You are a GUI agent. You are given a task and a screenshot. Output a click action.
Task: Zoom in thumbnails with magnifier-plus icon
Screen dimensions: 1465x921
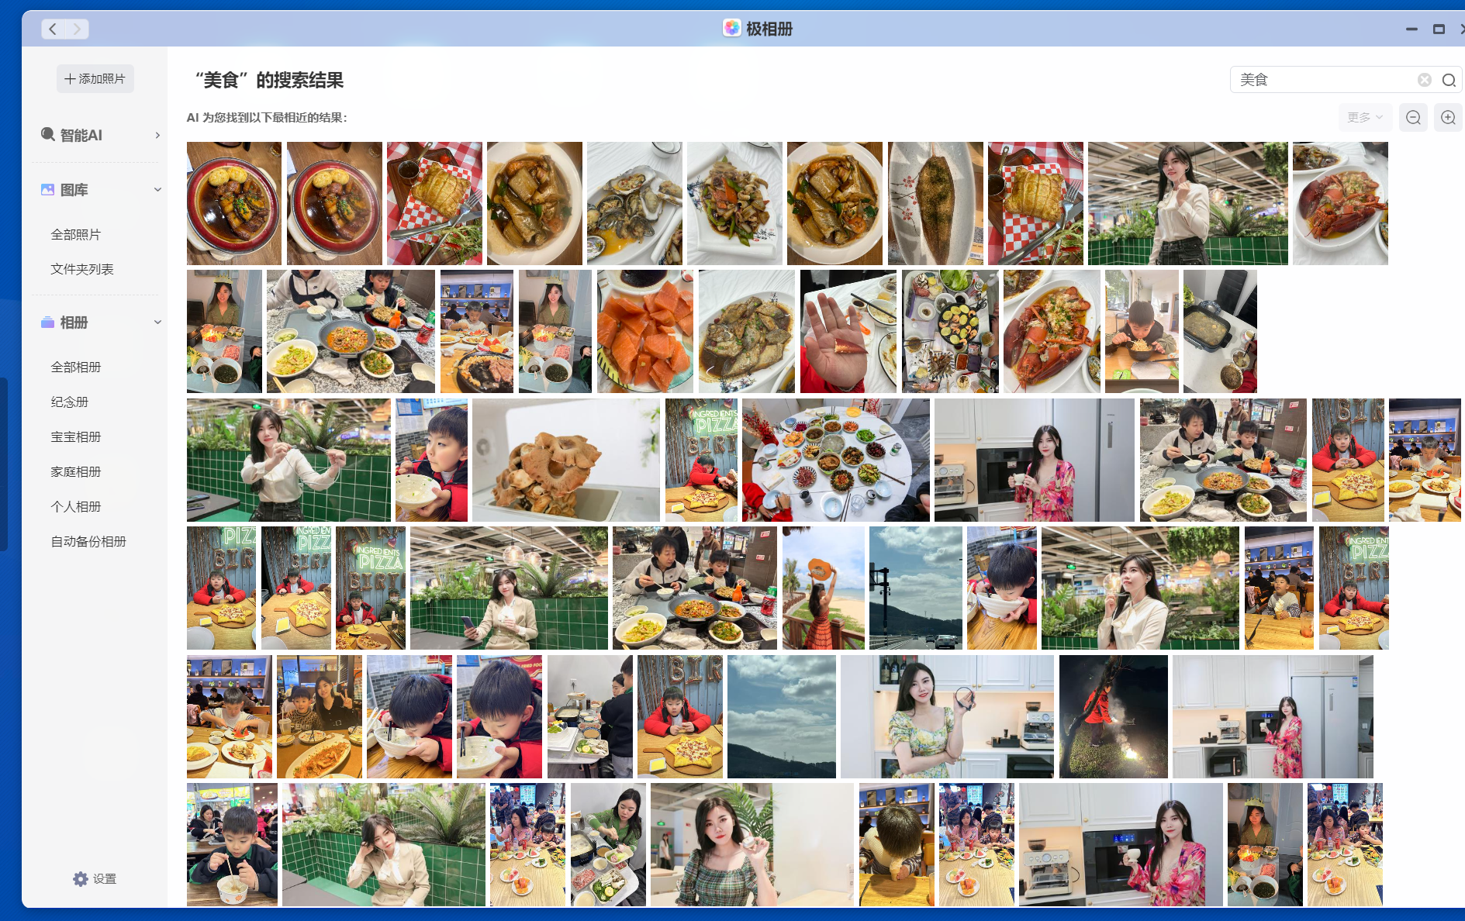1447,117
